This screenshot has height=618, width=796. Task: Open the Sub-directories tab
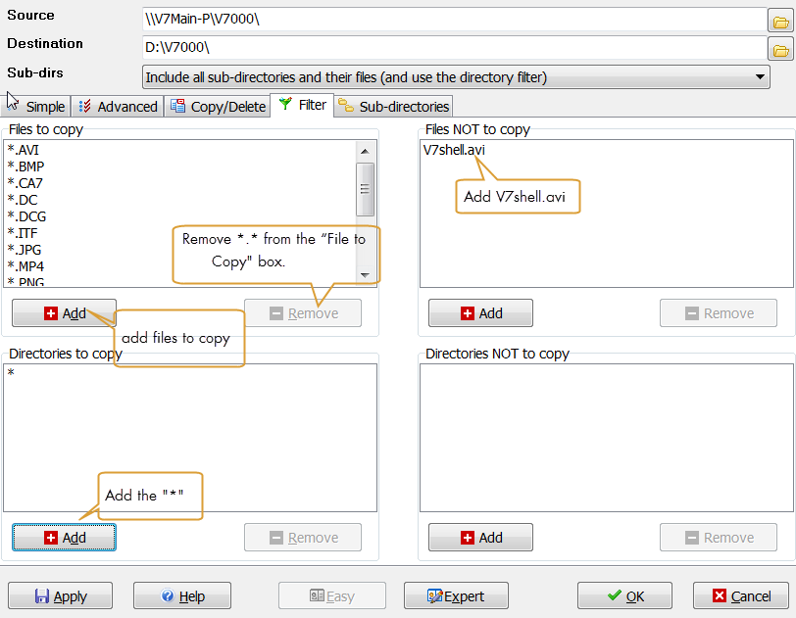pos(394,107)
